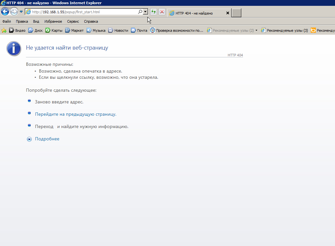Open the Справка menu
335x246 pixels.
(x=91, y=21)
